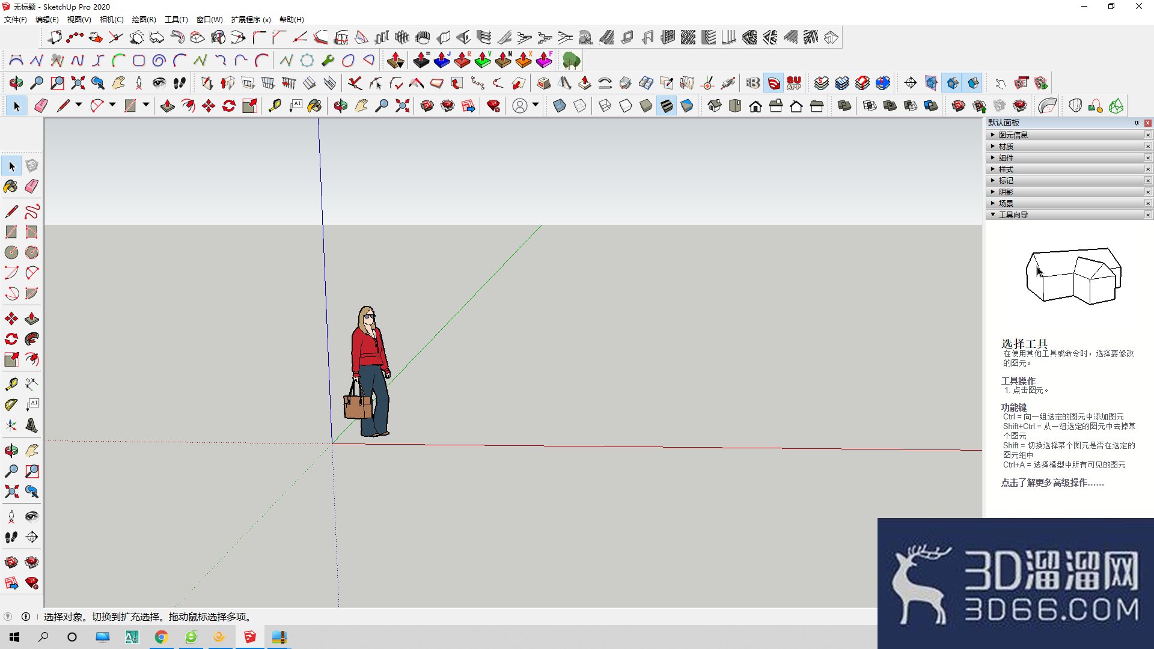Open the Windows Start menu
1154x649 pixels.
(x=14, y=637)
